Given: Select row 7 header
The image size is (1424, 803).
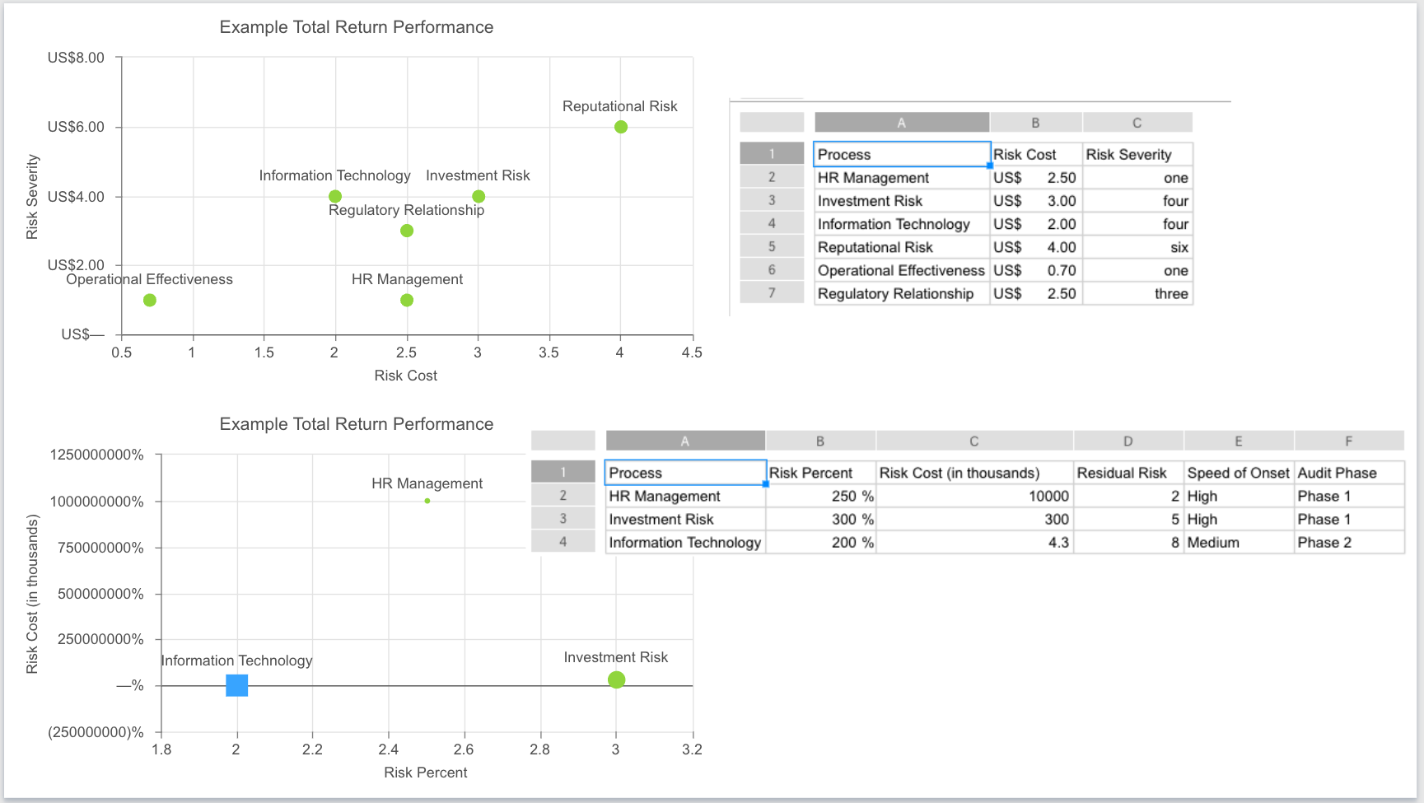Looking at the screenshot, I should pos(772,293).
